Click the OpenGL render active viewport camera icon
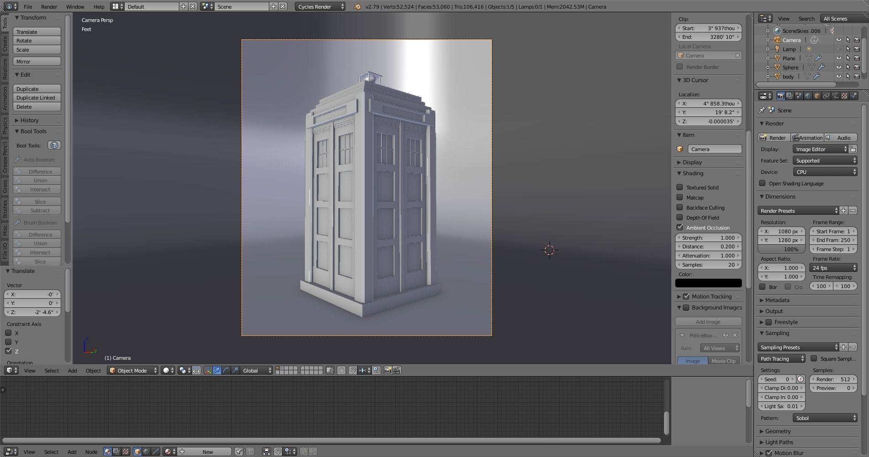 click(x=387, y=370)
